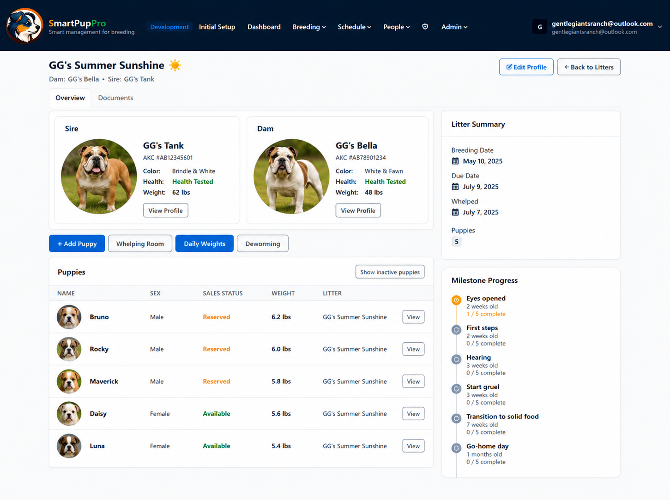Click the calendar icon beside July 9, 2025
The image size is (670, 500).
tap(455, 187)
